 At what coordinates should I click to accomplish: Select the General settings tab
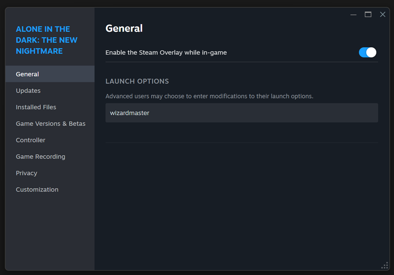(27, 74)
